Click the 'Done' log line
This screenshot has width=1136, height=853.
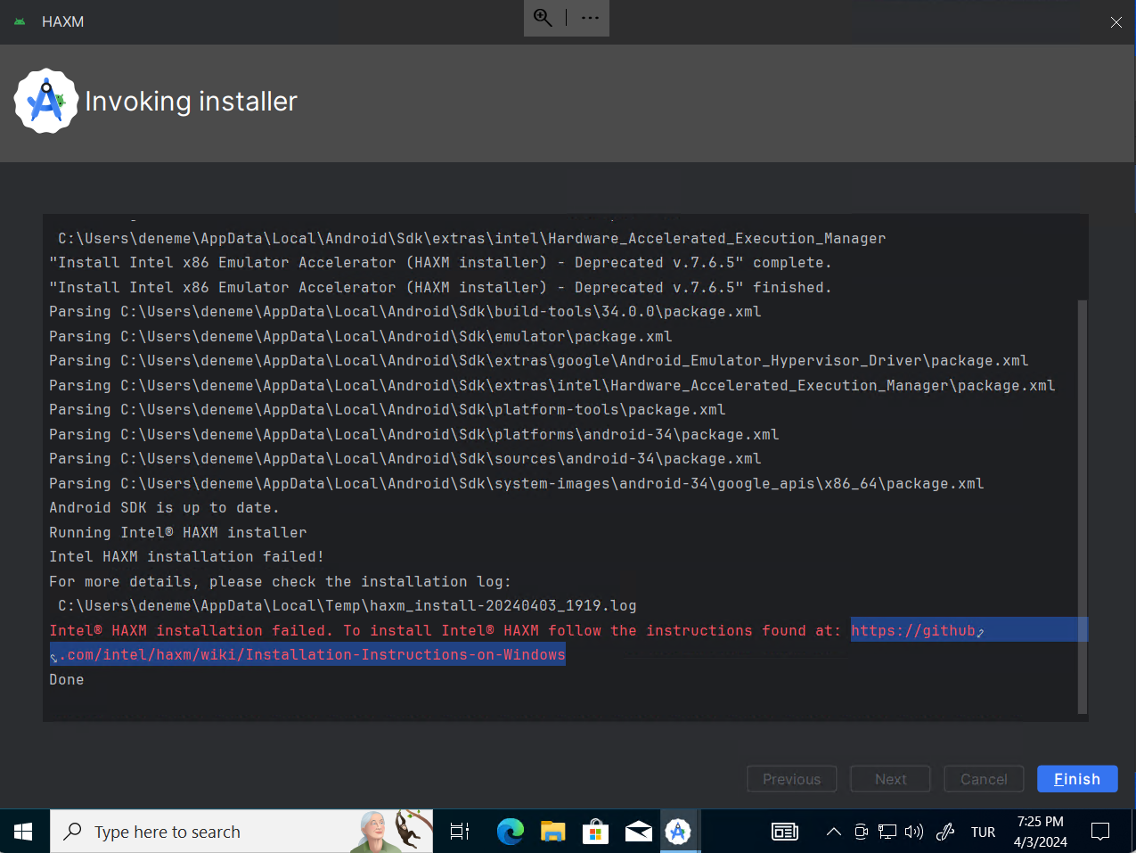click(x=67, y=679)
